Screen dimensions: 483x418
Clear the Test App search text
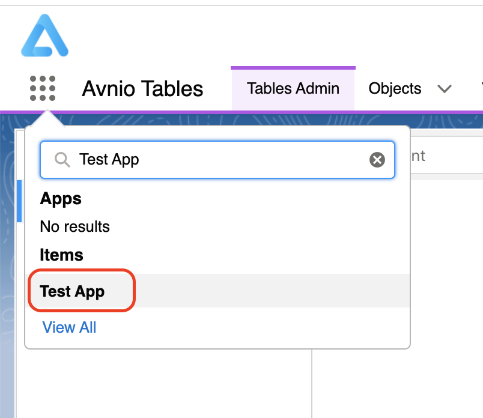click(x=377, y=159)
